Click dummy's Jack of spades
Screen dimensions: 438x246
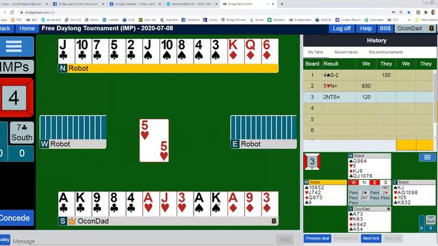coord(151,51)
